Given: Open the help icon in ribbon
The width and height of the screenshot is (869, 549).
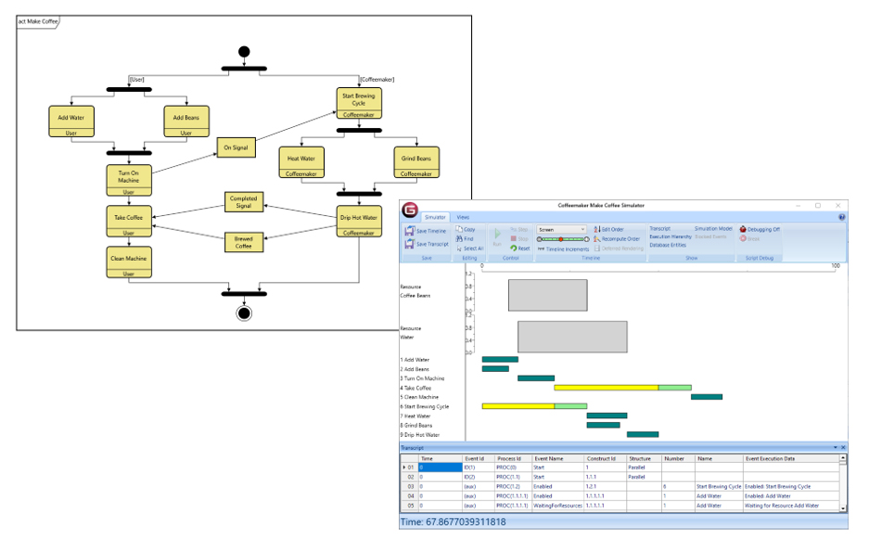Looking at the screenshot, I should point(841,216).
